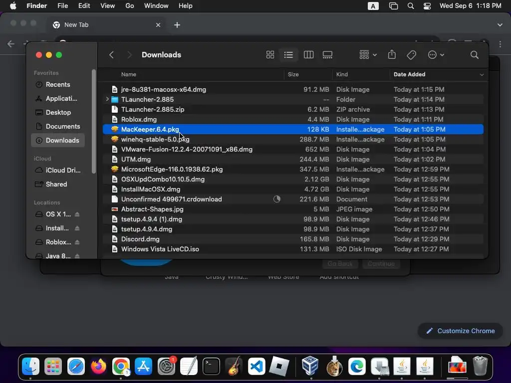Open Applications in Finder sidebar
Image resolution: width=511 pixels, height=383 pixels.
58,98
